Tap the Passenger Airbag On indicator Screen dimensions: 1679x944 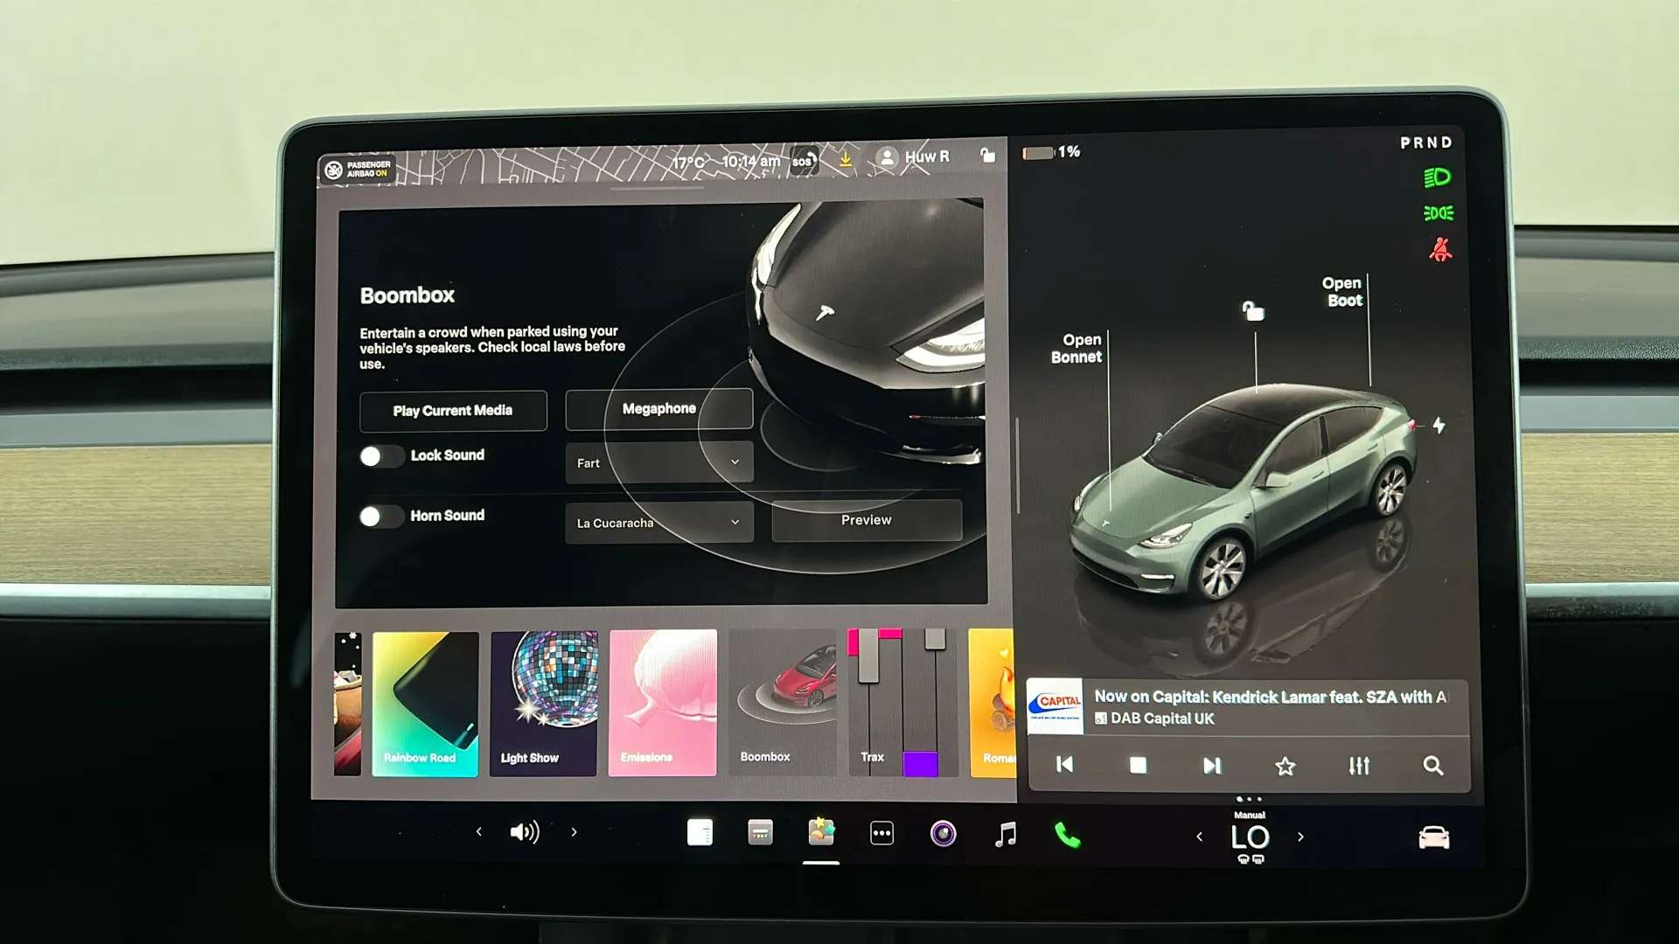click(357, 169)
